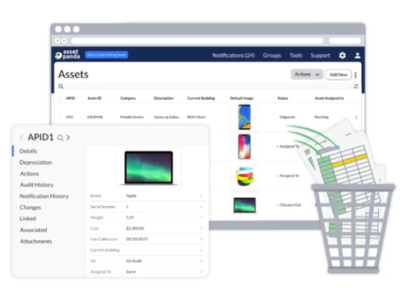Open the vertical dots menu beside Add New
The image size is (403, 302).
click(355, 75)
